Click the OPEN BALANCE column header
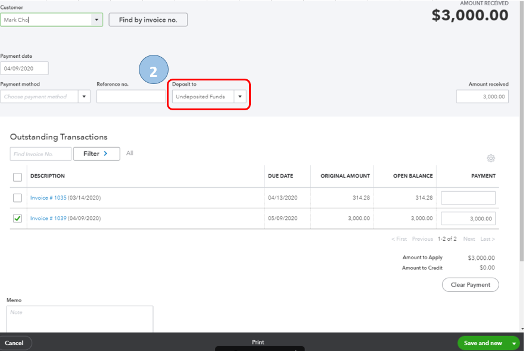This screenshot has width=526, height=351. click(413, 176)
